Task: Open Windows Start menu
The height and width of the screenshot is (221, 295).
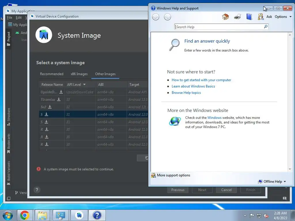Action: click(8, 215)
